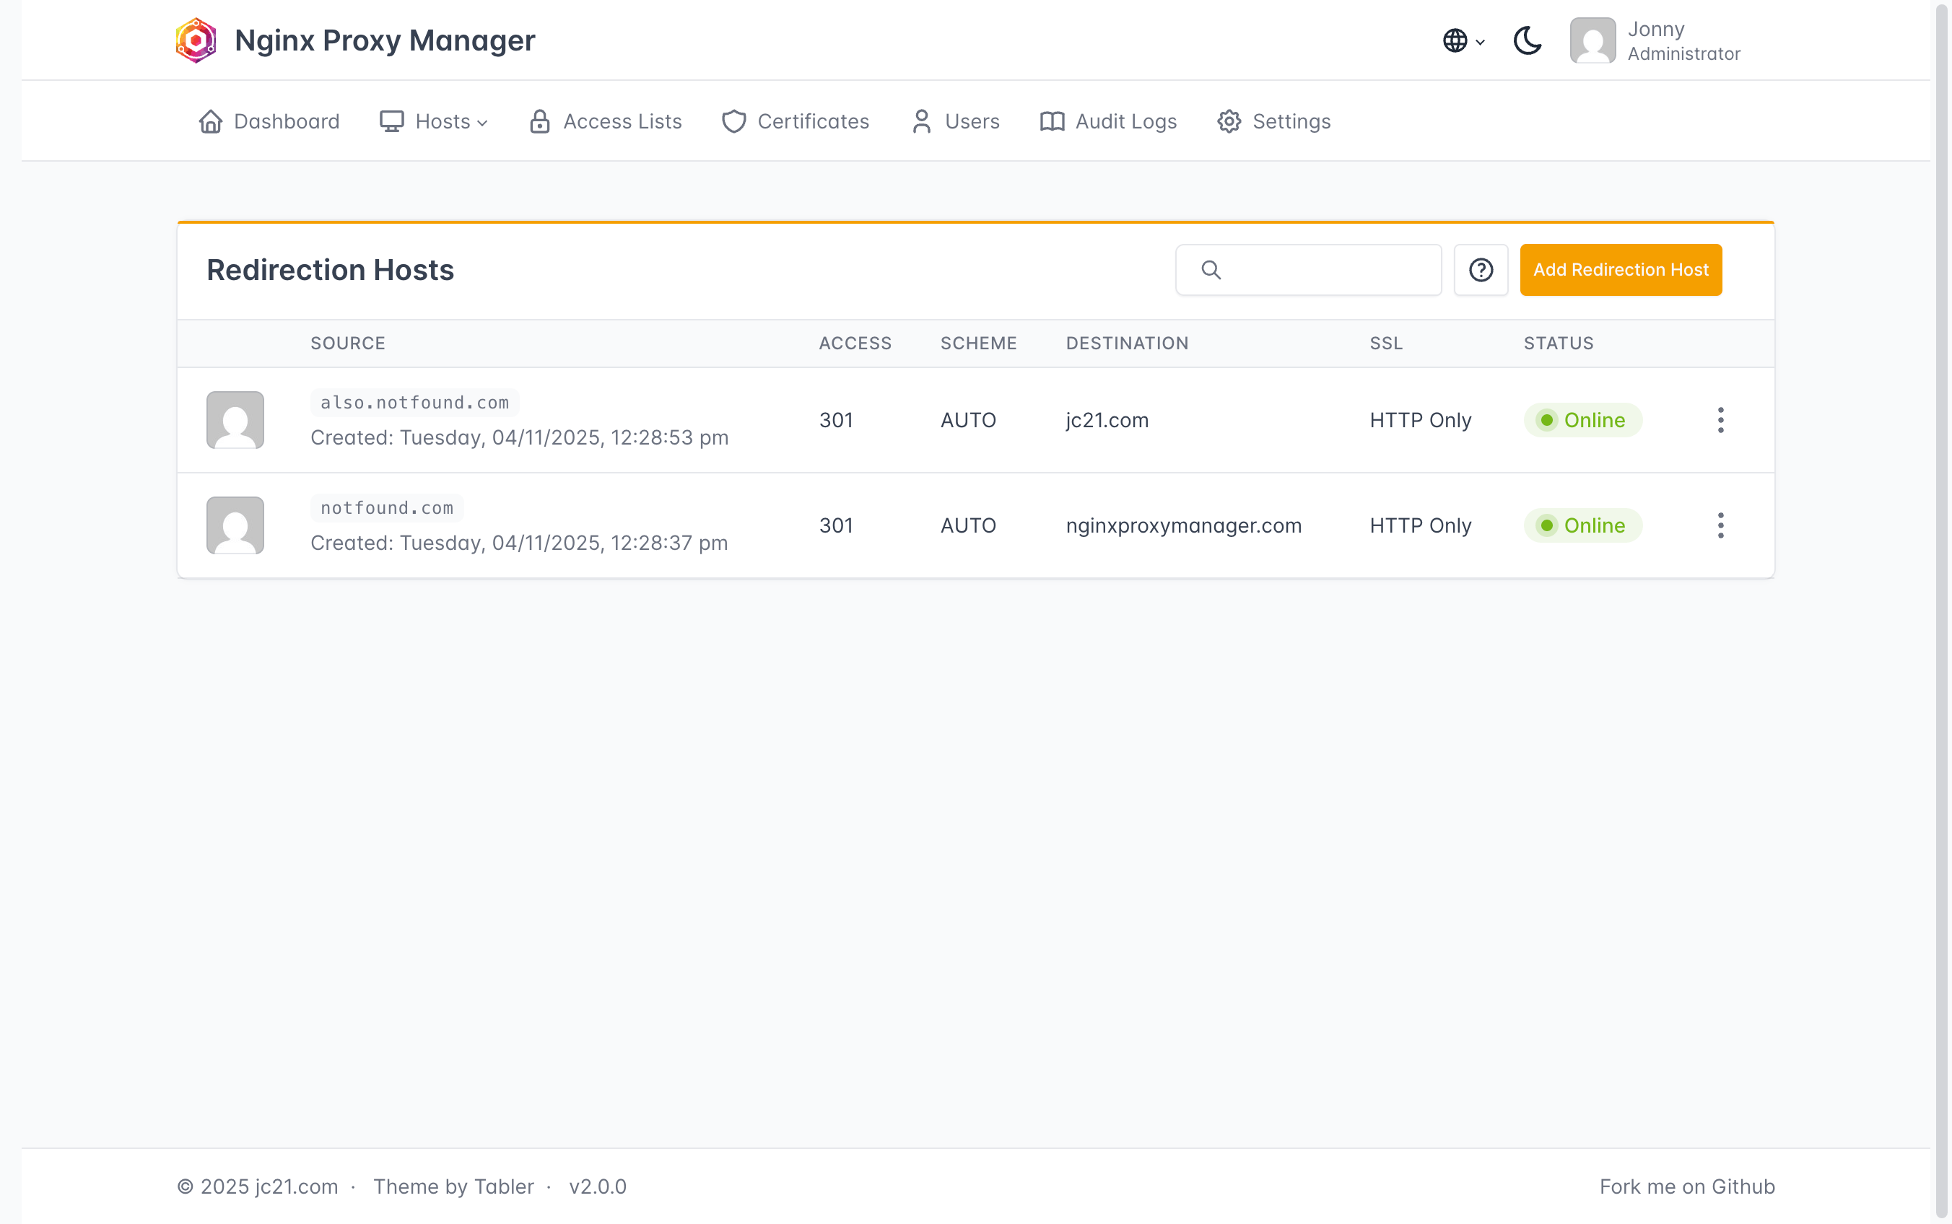Open Fork me on Github link
Screen dimensions: 1952x1224
(x=1686, y=1186)
